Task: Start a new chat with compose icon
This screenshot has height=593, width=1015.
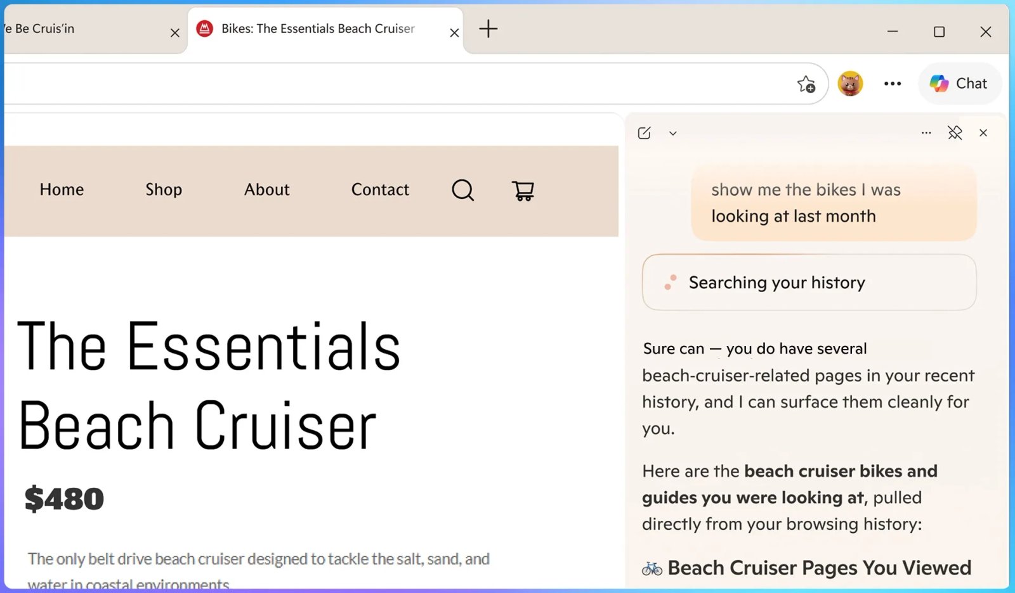Action: coord(645,133)
